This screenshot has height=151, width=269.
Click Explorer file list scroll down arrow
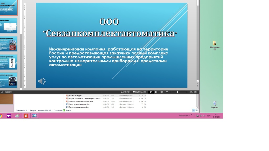[x=197, y=107]
